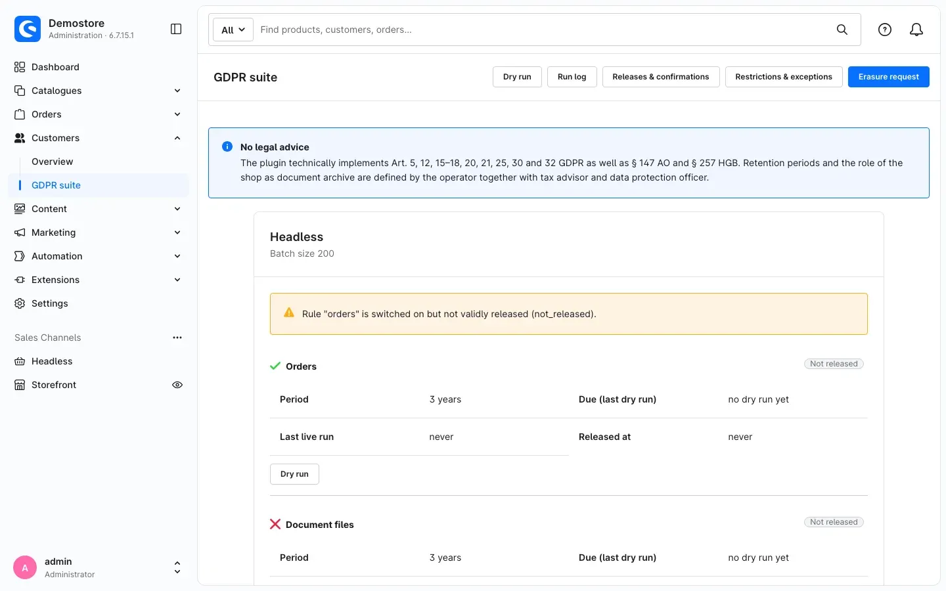Screen dimensions: 946x591
Task: Click the Headless sales channel basket icon
Action: click(x=20, y=361)
